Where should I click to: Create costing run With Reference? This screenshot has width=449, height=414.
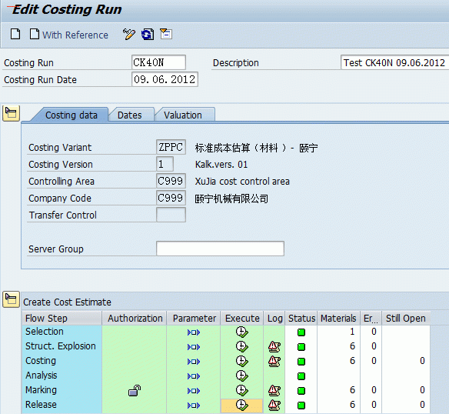(x=69, y=35)
